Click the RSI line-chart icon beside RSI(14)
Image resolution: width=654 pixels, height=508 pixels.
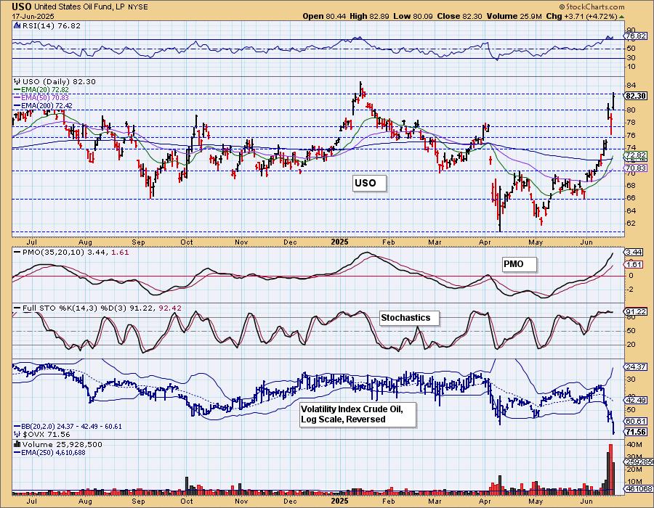(17, 25)
